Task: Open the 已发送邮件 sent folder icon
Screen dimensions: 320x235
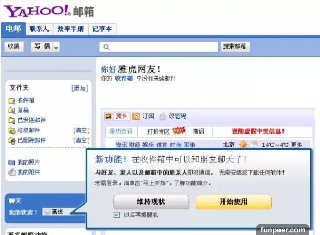Action: (x=12, y=121)
